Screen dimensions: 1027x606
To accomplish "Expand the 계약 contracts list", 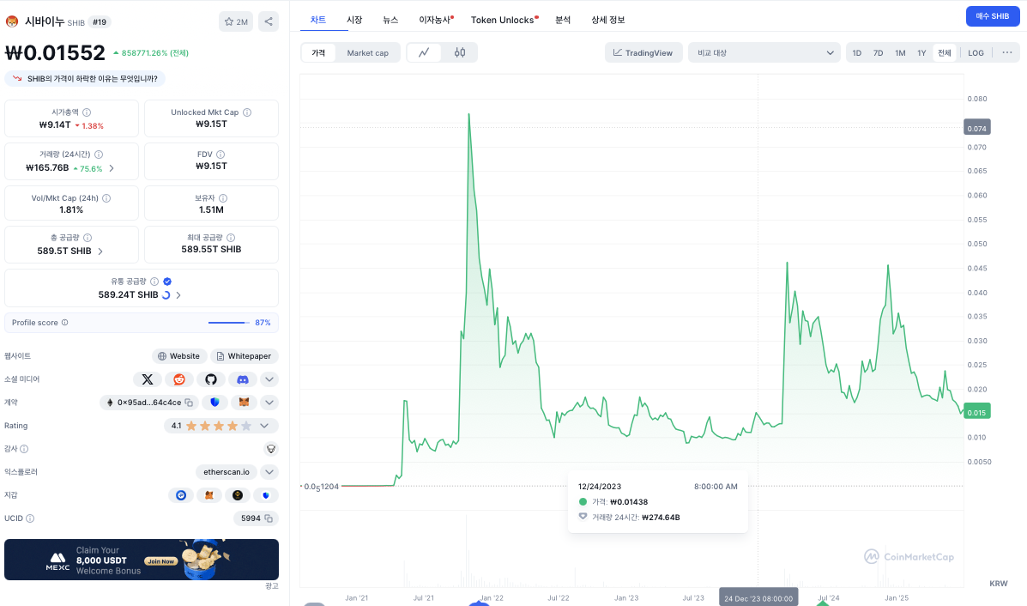I will pyautogui.click(x=269, y=403).
